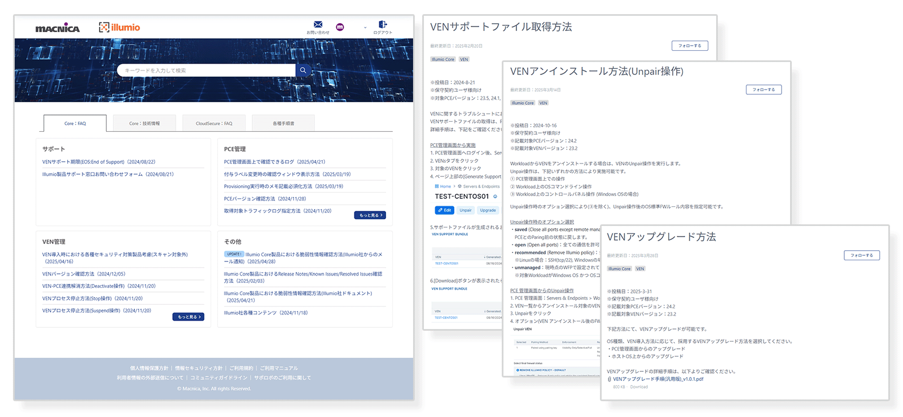Screen dimensions: 903x417
Task: Click もっと見る in the PCE管理 section
Action: (370, 215)
